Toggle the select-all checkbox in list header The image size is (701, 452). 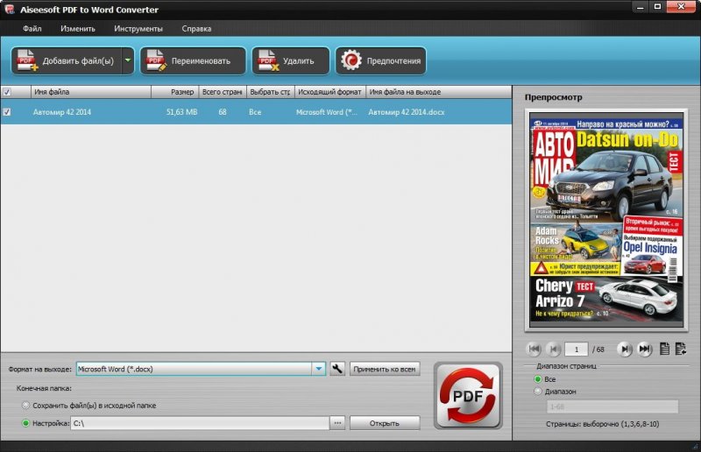coord(7,92)
